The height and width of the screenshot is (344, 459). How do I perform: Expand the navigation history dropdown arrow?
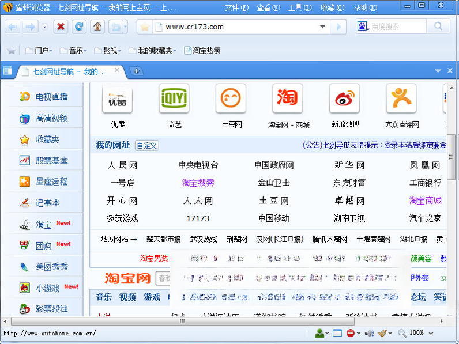(45, 27)
